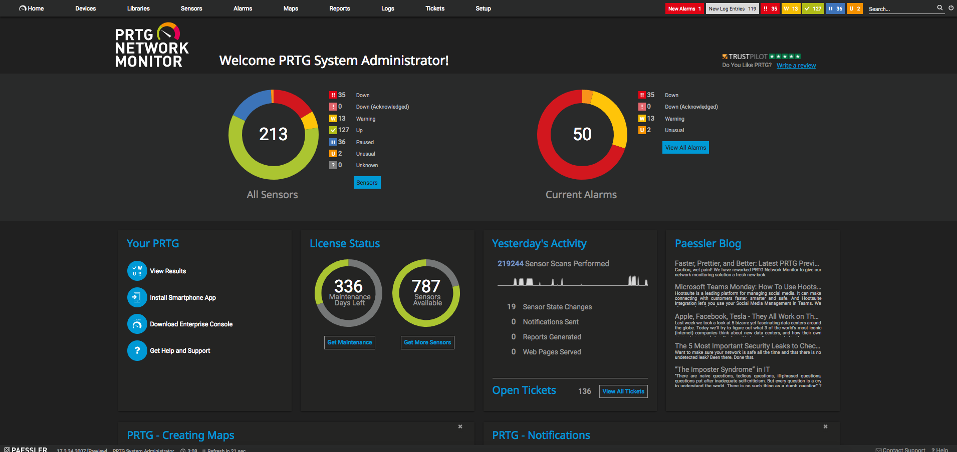Click the View Results round icon
Image resolution: width=957 pixels, height=452 pixels.
(x=137, y=271)
